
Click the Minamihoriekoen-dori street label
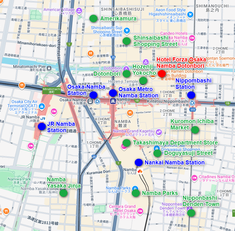pyautogui.click(x=36, y=44)
